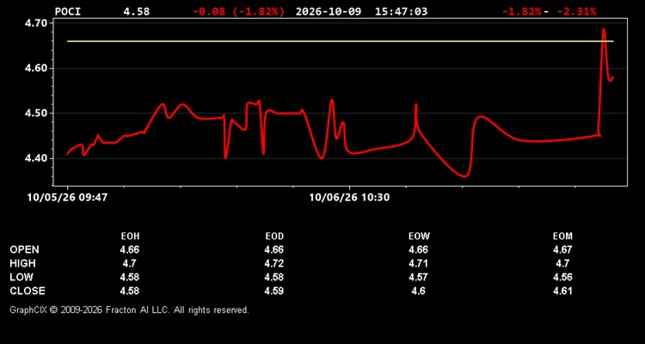Click the OPEN row label
The width and height of the screenshot is (645, 344).
[x=25, y=249]
